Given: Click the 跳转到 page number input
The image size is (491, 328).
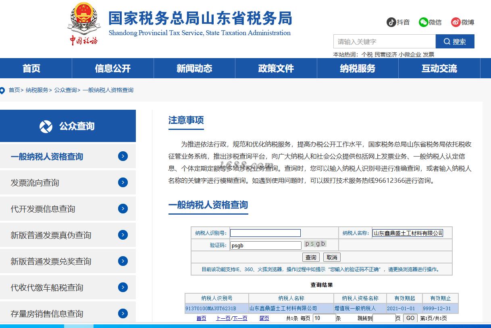Looking at the screenshot, I should click(384, 318).
